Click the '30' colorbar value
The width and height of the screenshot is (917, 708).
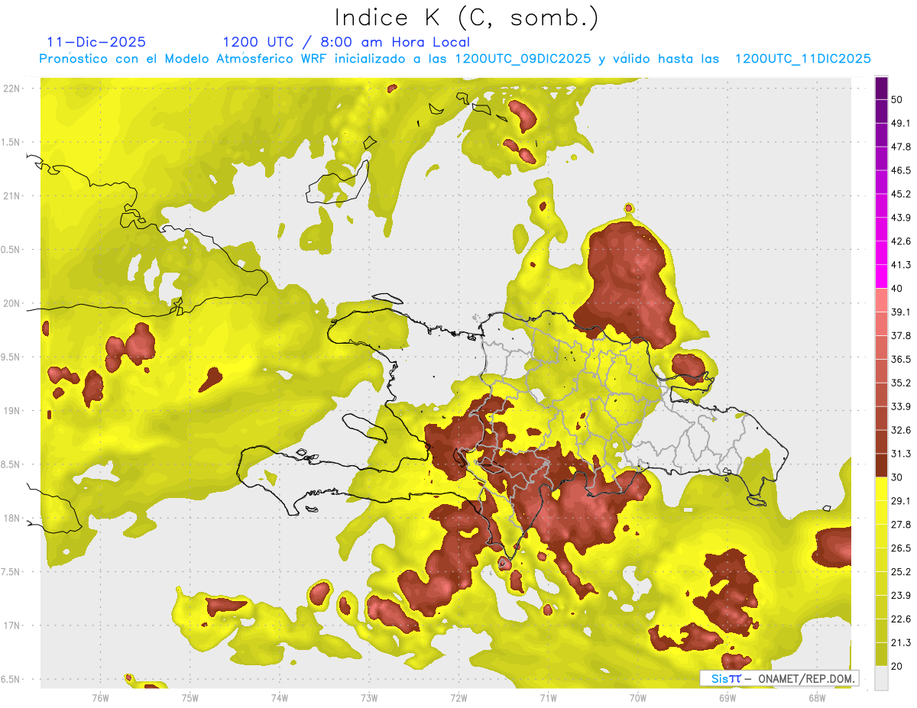point(897,477)
